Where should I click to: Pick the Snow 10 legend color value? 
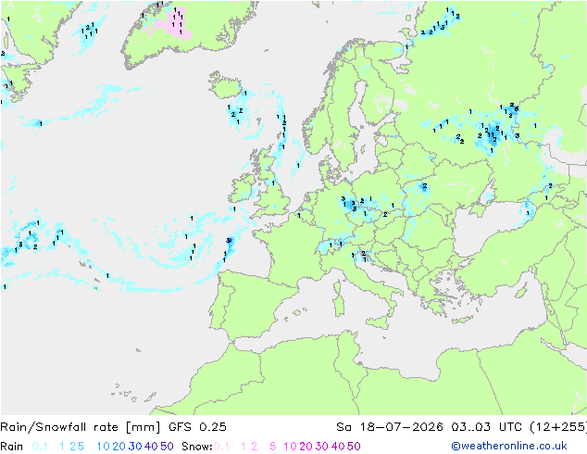pos(290,447)
